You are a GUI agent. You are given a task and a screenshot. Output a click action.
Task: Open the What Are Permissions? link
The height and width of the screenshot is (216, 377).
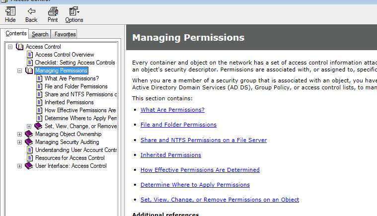coord(172,110)
